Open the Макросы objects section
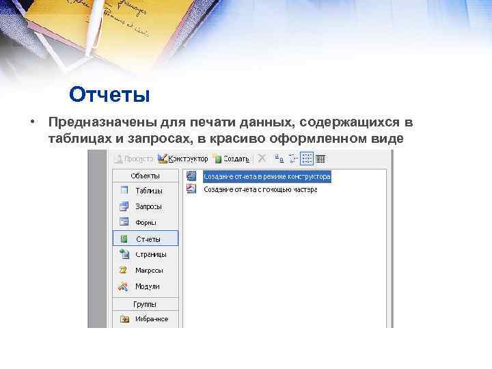Viewport: 492px width, 369px height. coord(146,270)
